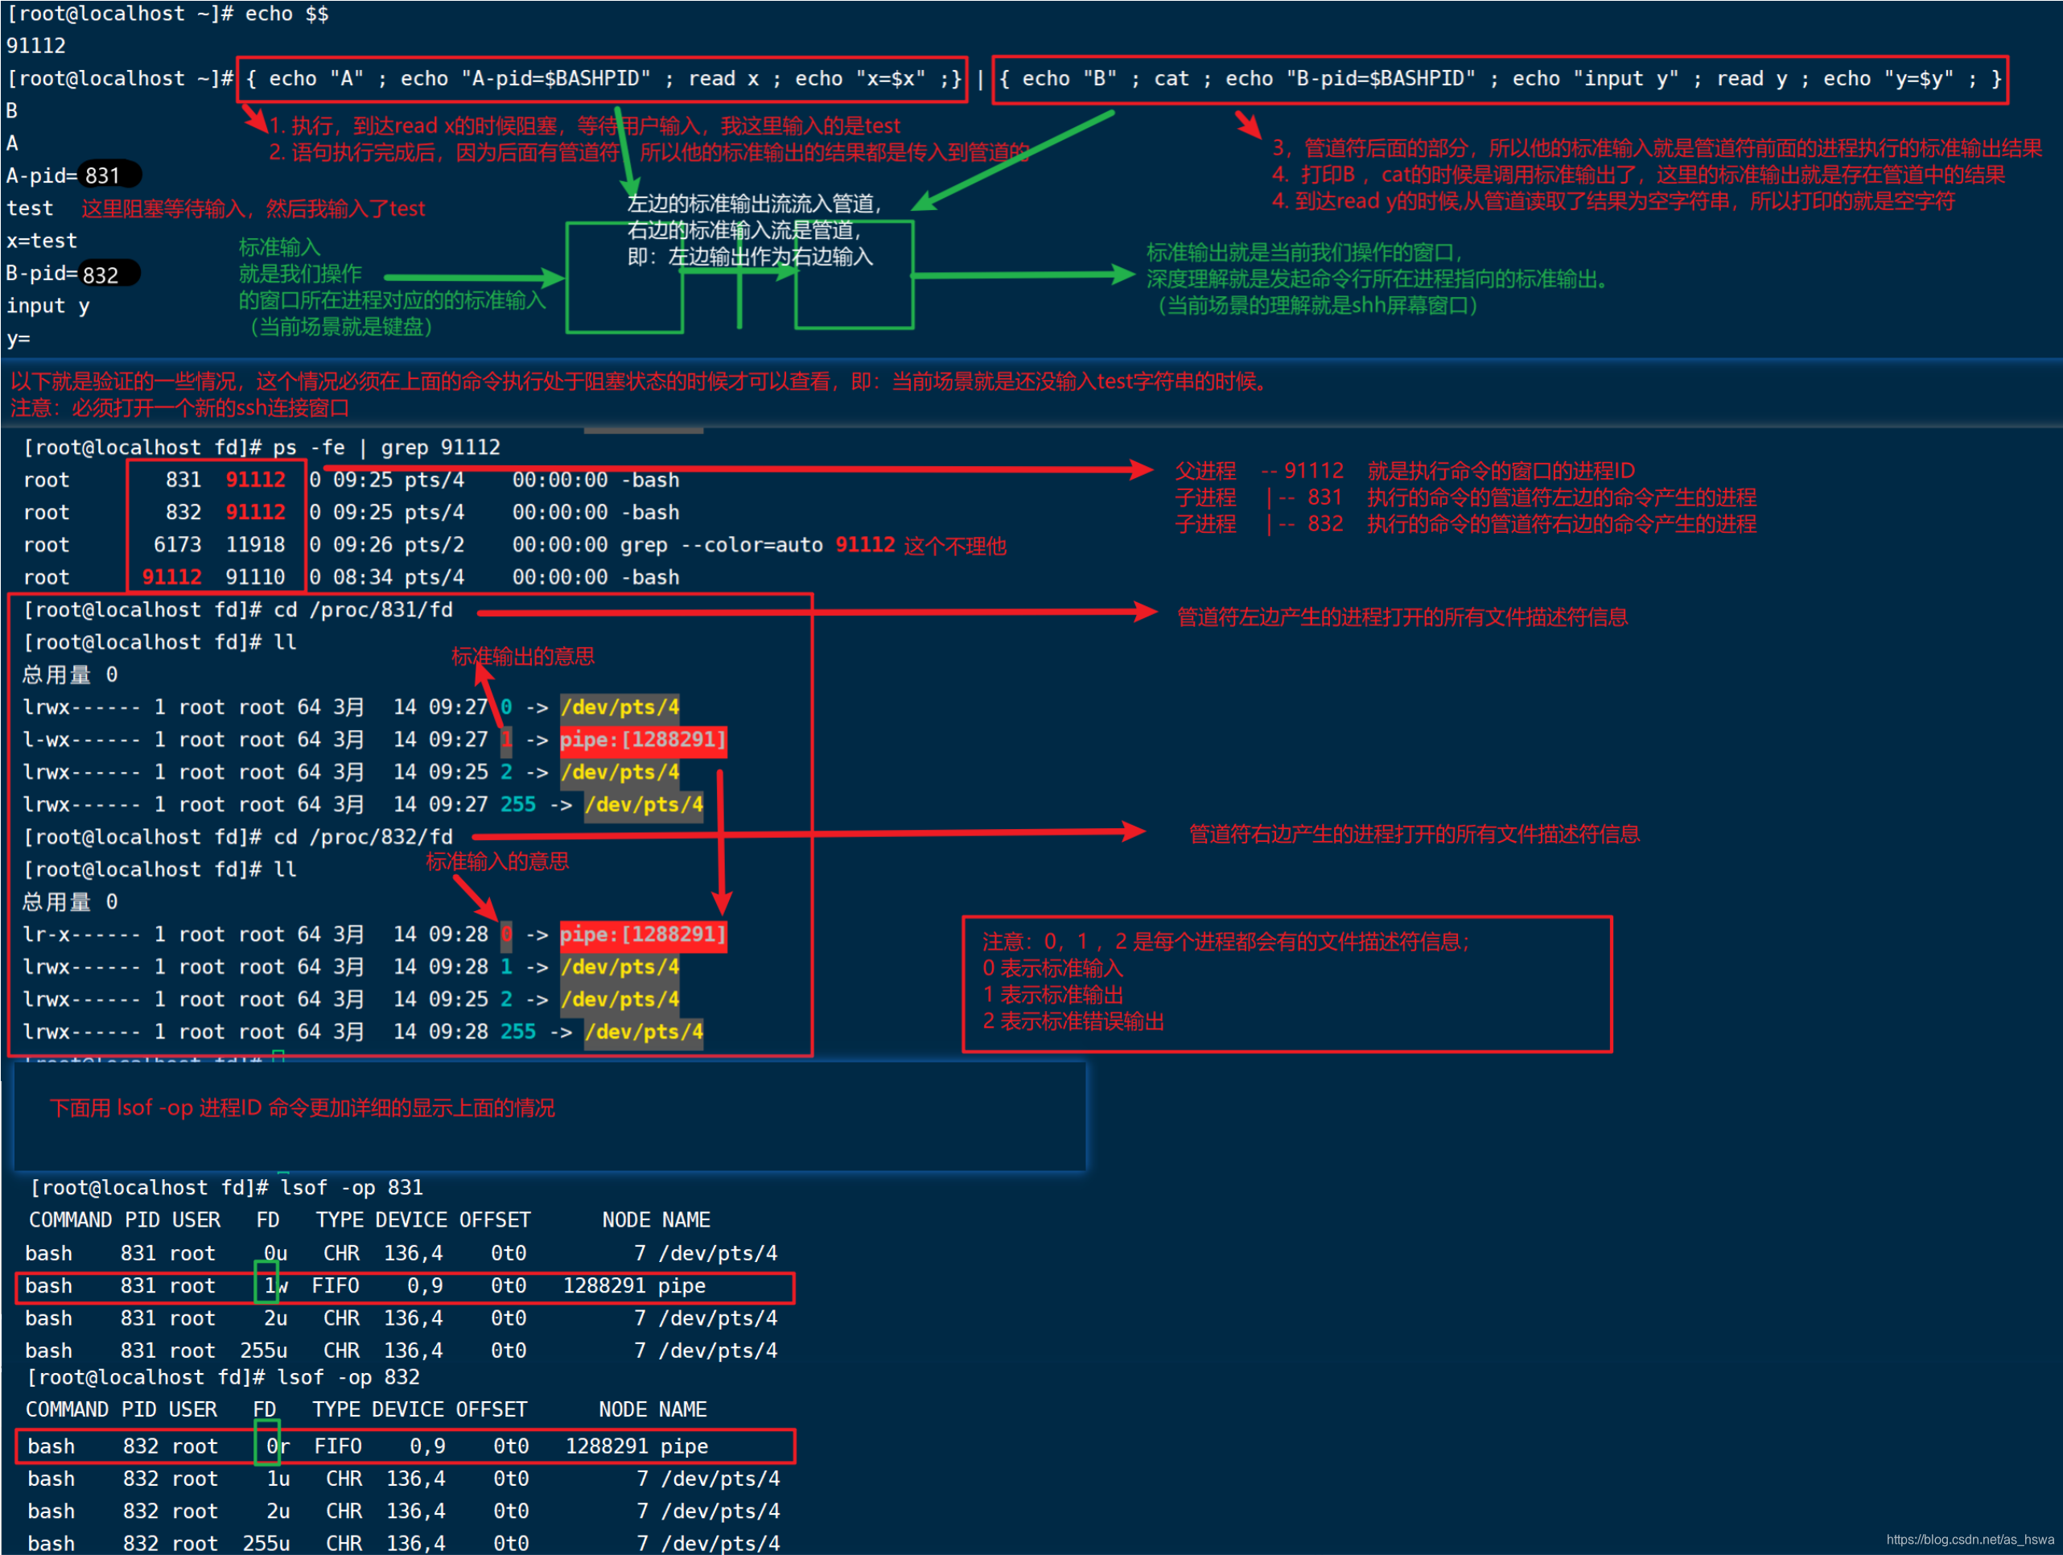Click the 'cd /proc/832/fd' command
This screenshot has width=2063, height=1555.
point(364,838)
